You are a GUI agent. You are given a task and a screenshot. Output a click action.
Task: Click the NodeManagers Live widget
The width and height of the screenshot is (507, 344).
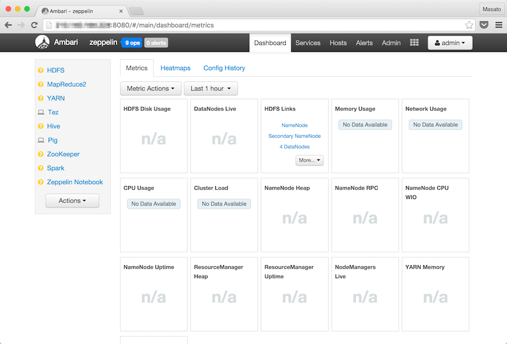pyautogui.click(x=365, y=294)
